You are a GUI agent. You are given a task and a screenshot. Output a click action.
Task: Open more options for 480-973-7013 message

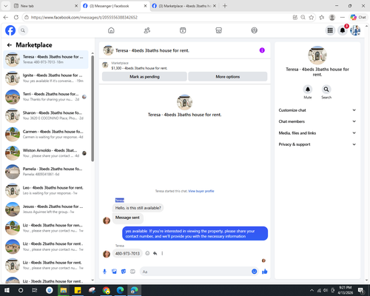(x=162, y=253)
